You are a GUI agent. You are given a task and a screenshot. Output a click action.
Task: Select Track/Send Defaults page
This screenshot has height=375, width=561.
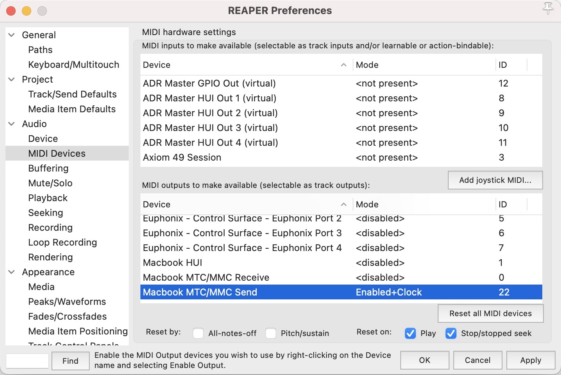[73, 94]
